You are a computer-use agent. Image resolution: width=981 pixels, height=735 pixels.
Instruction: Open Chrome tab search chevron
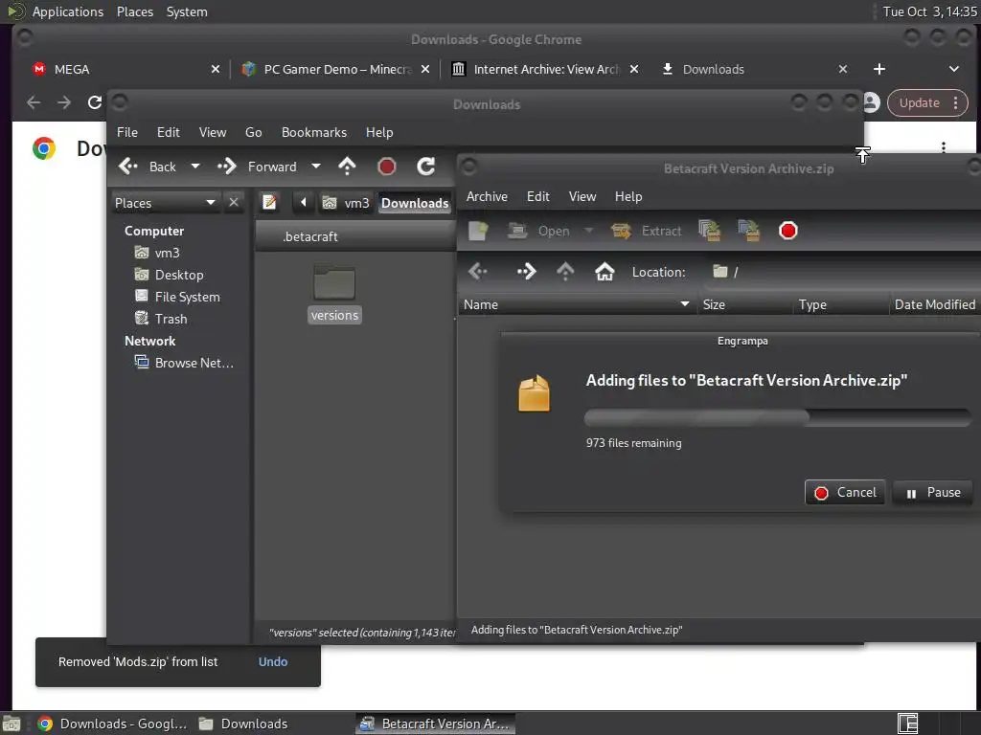tap(953, 69)
